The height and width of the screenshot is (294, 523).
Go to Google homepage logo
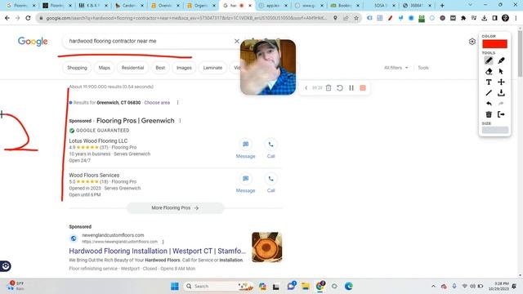tap(33, 42)
